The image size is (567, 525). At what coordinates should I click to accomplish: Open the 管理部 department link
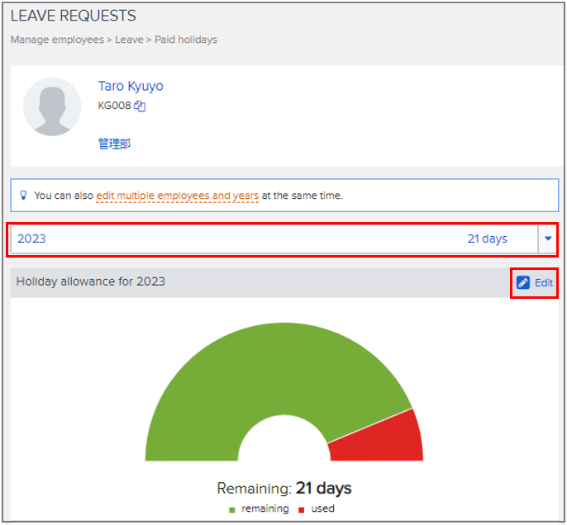coord(114,144)
